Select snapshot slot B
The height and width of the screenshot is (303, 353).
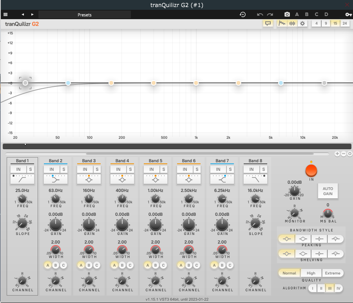point(307,14)
